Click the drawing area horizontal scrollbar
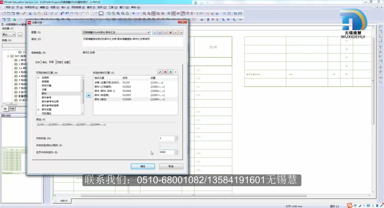384x208 pixels. (194, 195)
